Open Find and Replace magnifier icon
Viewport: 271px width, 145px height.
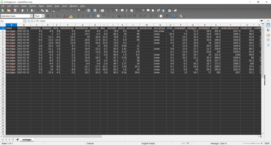(x=79, y=11)
